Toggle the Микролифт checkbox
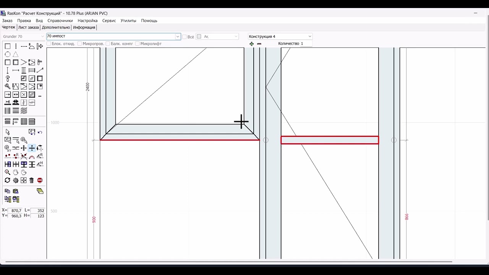The image size is (489, 275). coord(137,44)
